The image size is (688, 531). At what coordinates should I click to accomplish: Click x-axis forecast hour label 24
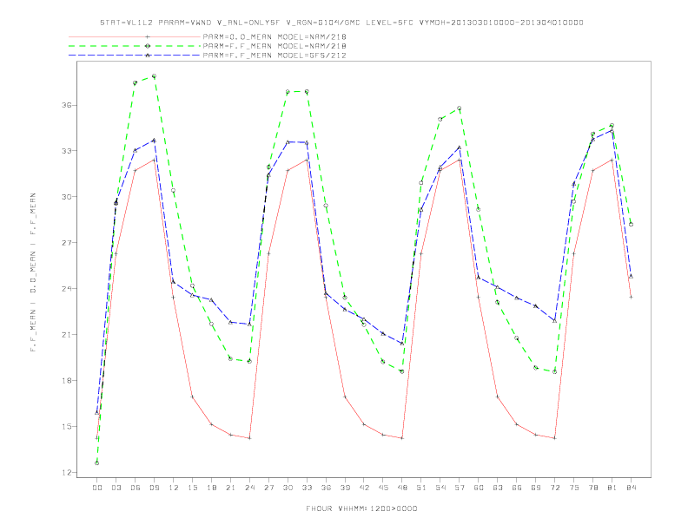tap(249, 488)
